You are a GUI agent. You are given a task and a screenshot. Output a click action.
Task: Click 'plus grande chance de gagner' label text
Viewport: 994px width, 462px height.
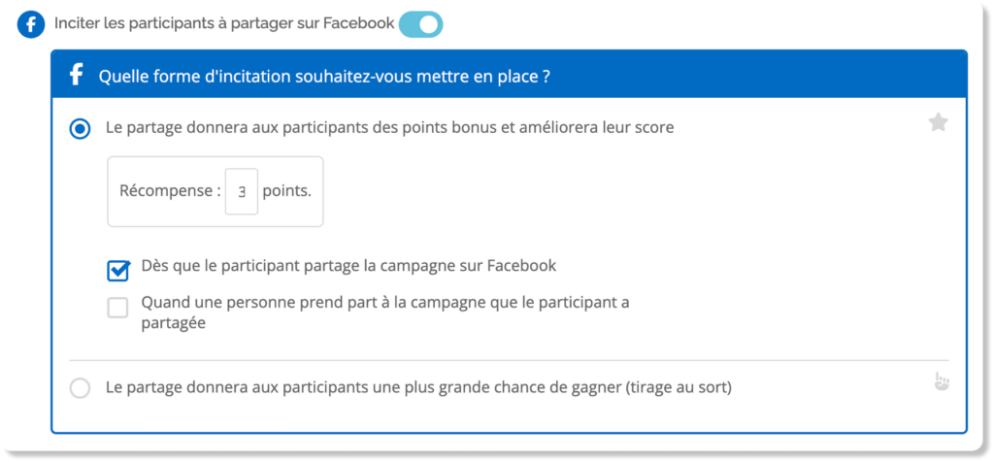point(417,387)
